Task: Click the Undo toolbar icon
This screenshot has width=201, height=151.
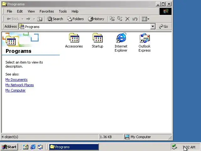Action: 135,19
